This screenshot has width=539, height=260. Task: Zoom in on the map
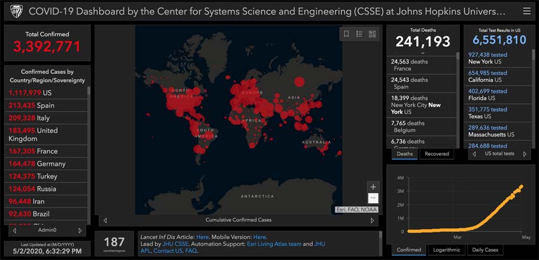click(x=373, y=187)
